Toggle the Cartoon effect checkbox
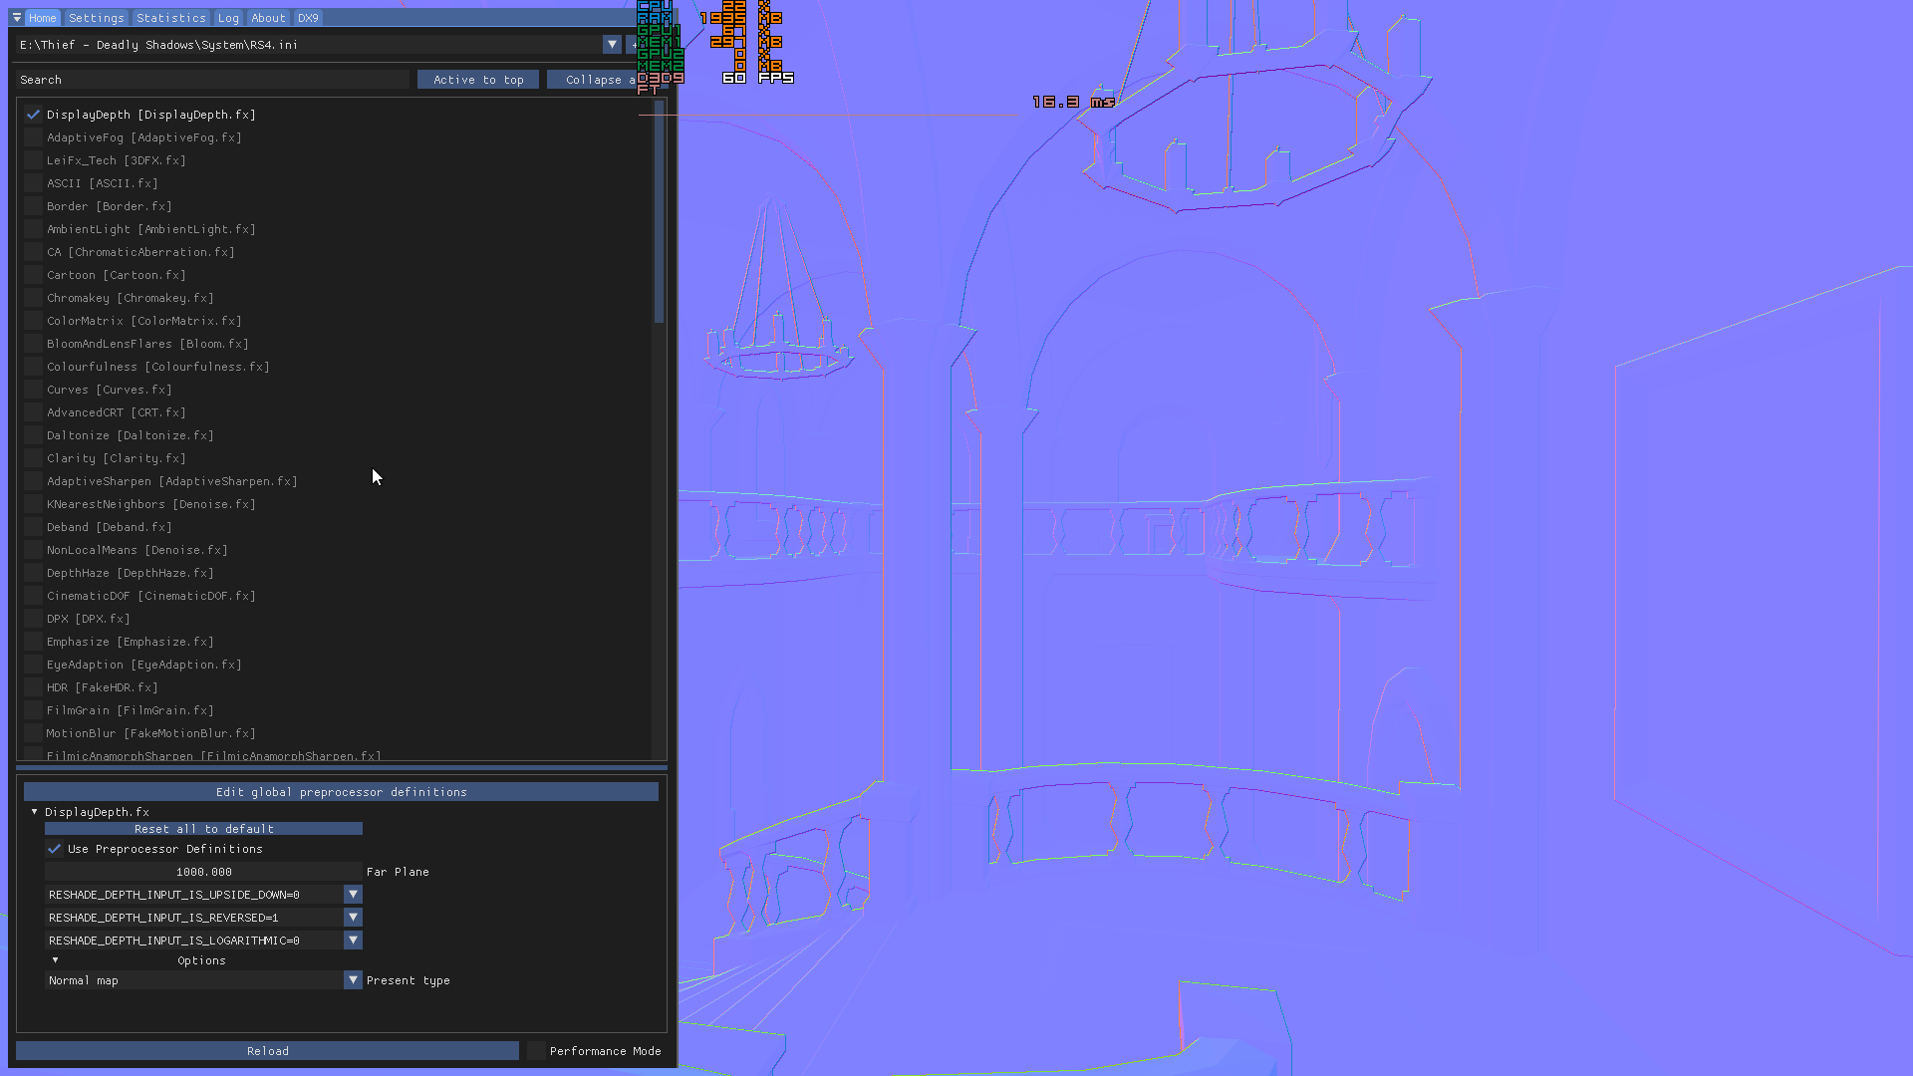Screen dimensions: 1913x1076 click(33, 275)
